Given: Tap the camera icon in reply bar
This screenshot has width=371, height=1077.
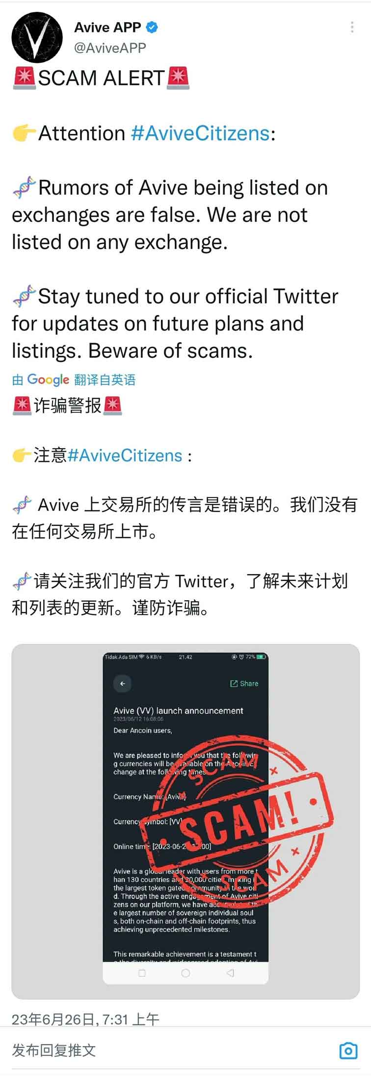Looking at the screenshot, I should [348, 1050].
